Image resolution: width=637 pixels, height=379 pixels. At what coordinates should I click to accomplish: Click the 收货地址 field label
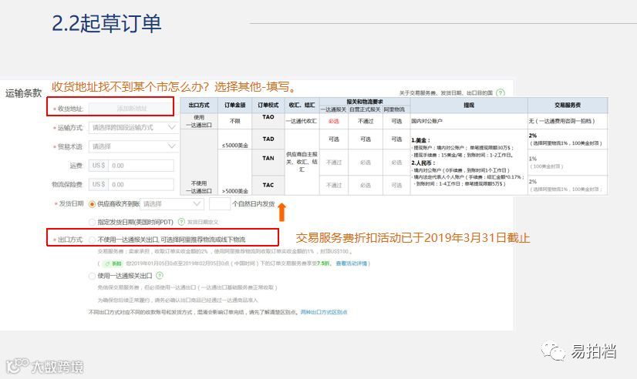point(70,109)
